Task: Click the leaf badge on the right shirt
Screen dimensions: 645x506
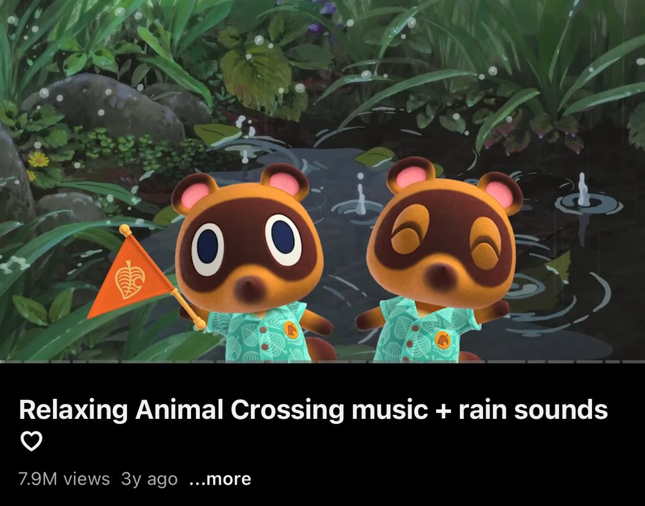Action: 442,339
